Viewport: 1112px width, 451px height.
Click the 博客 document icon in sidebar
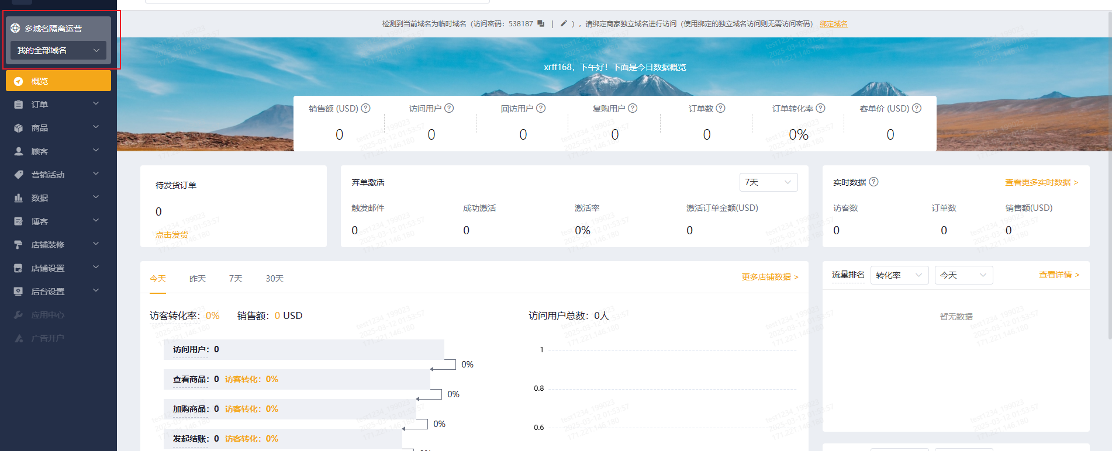tap(18, 221)
